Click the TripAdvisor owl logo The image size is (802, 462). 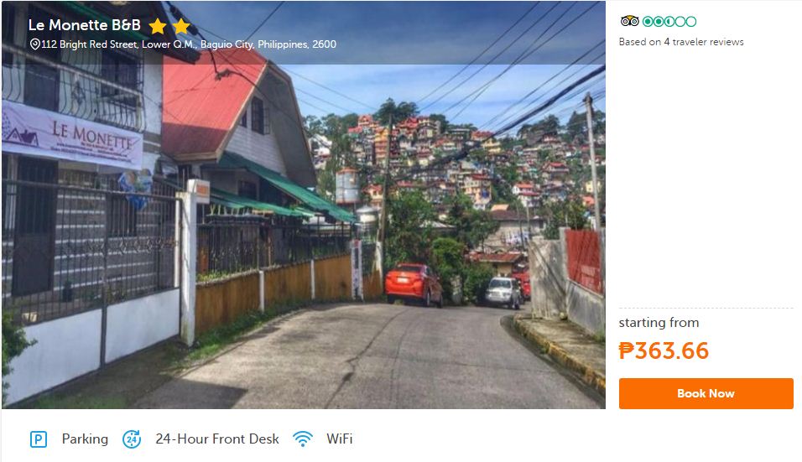pos(630,21)
